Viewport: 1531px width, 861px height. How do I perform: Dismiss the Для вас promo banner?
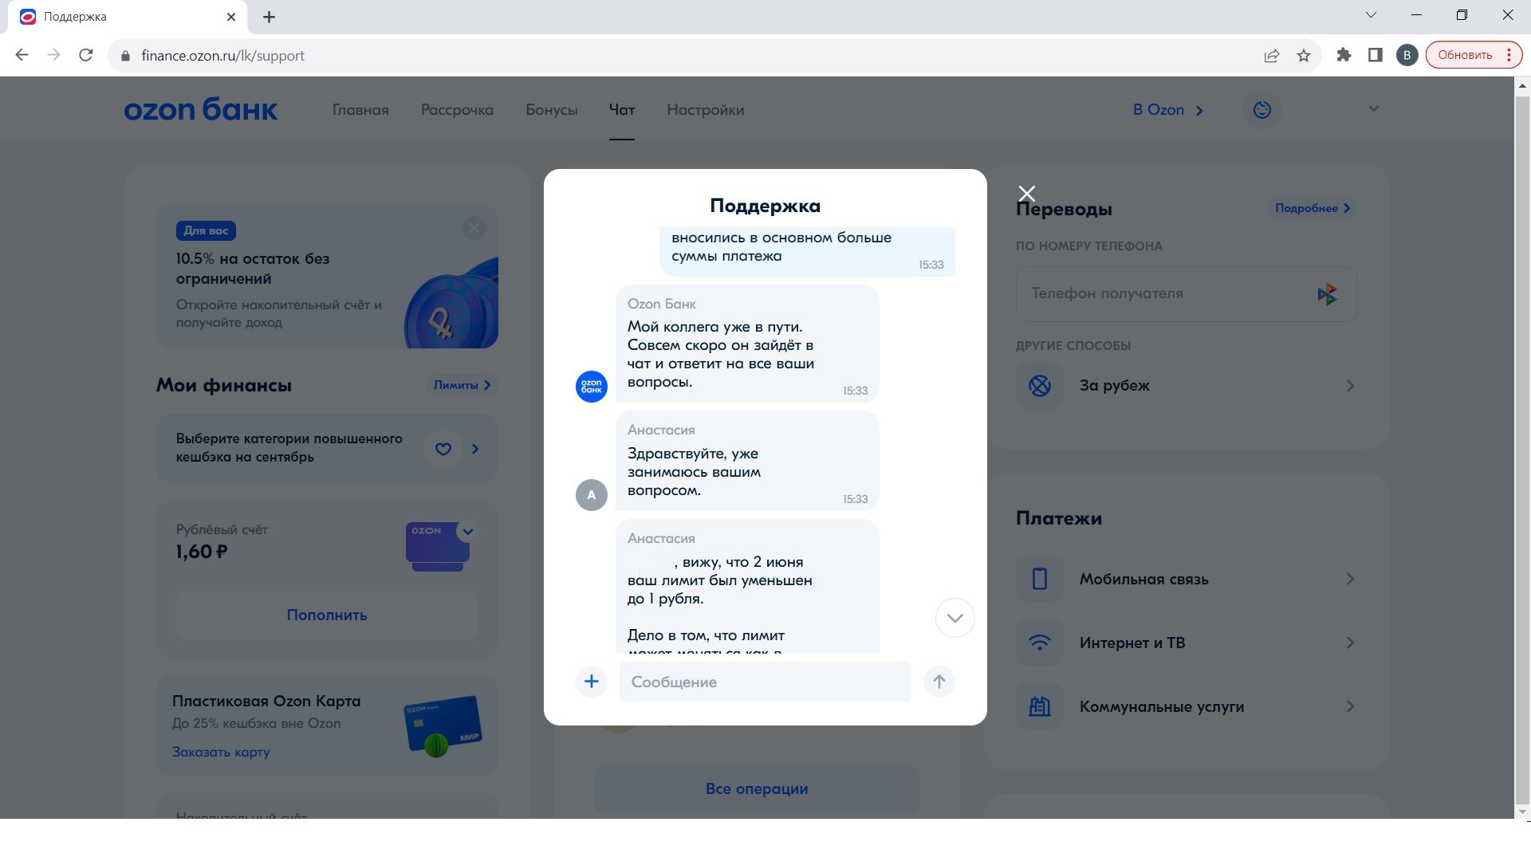point(474,229)
